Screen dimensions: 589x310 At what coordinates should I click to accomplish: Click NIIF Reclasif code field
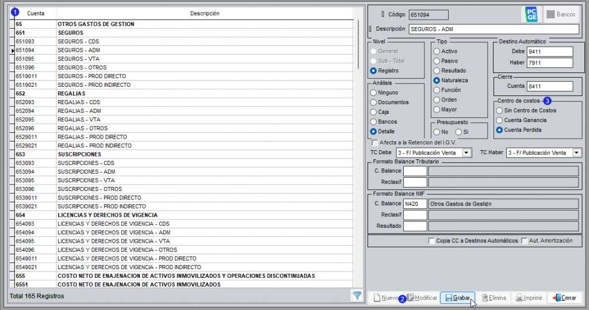pyautogui.click(x=415, y=215)
